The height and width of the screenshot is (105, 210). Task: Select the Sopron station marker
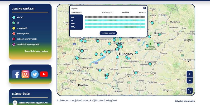click(81, 41)
